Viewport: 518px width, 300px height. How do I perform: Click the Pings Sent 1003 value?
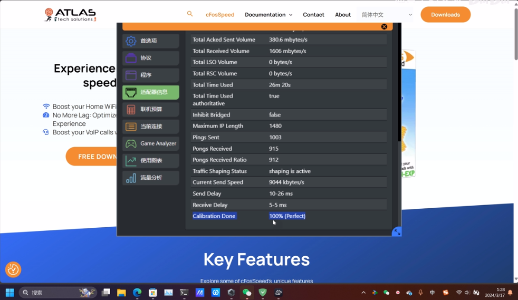click(x=275, y=137)
